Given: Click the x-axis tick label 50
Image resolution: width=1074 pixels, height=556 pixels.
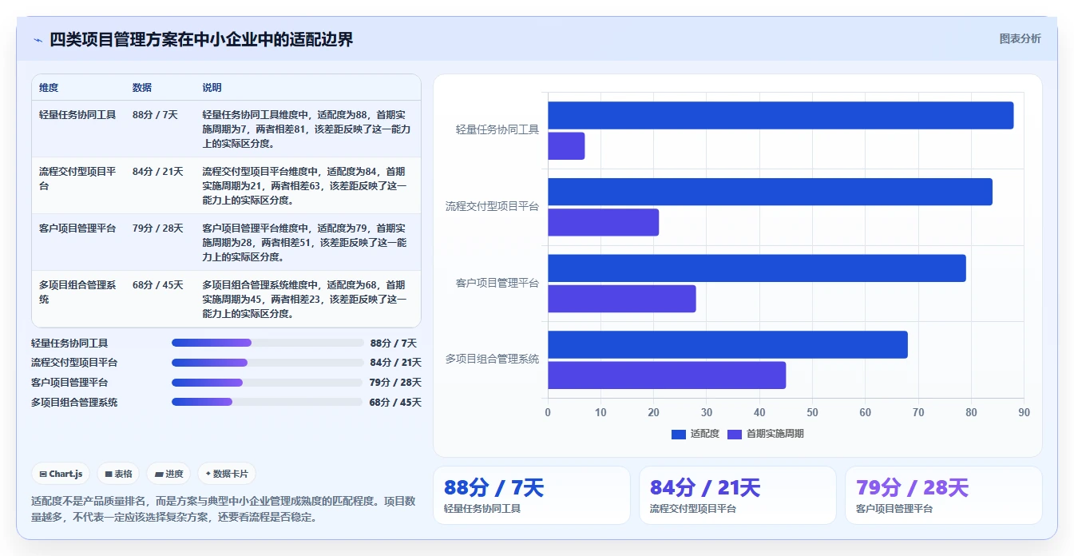Looking at the screenshot, I should [x=812, y=413].
